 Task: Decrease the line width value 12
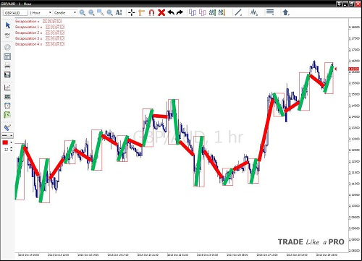coord(11,151)
